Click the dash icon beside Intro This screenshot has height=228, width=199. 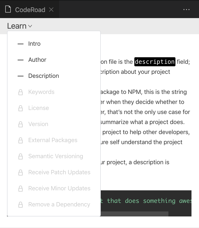pos(21,44)
